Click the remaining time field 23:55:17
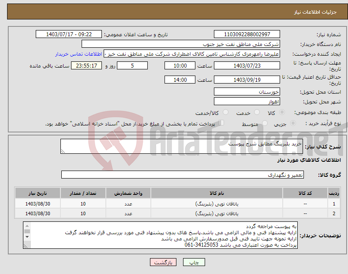348x274 pixels. pos(86,65)
